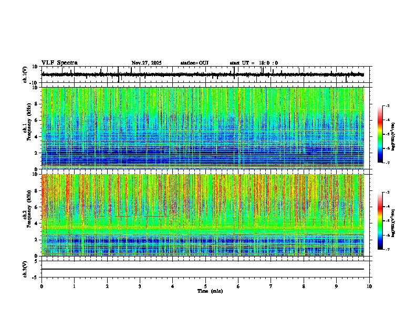Click the "ch.3(V)" axis label
Viewport: 416px width, 321px height.
click(25, 269)
